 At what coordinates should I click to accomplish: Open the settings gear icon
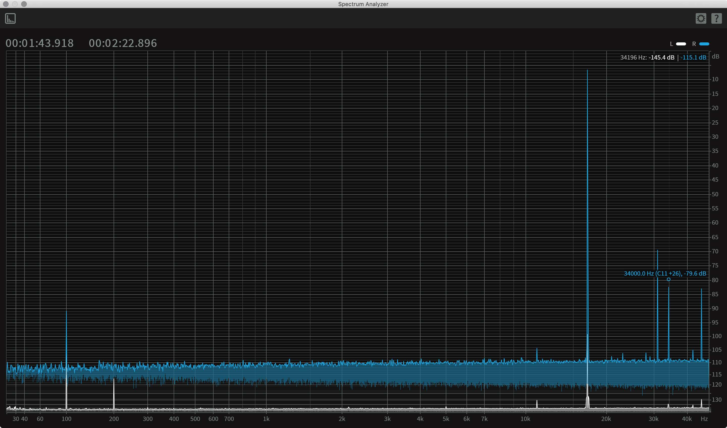pyautogui.click(x=701, y=18)
